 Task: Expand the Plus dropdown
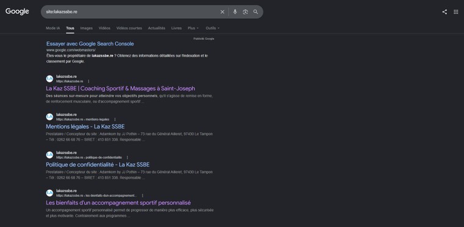[194, 28]
